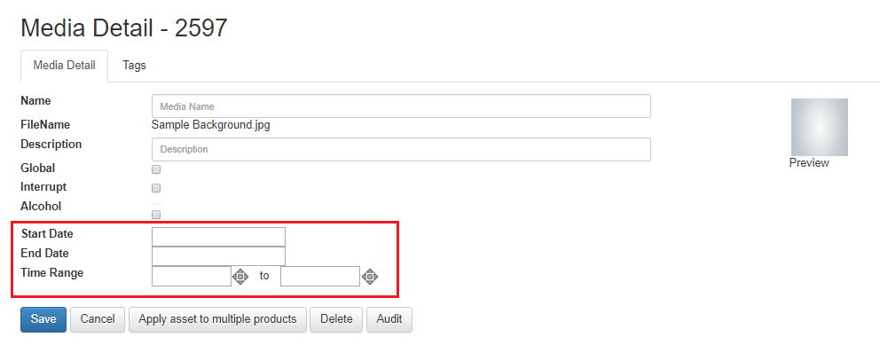Click into the Description field
Screen dimensions: 880x353
[401, 149]
